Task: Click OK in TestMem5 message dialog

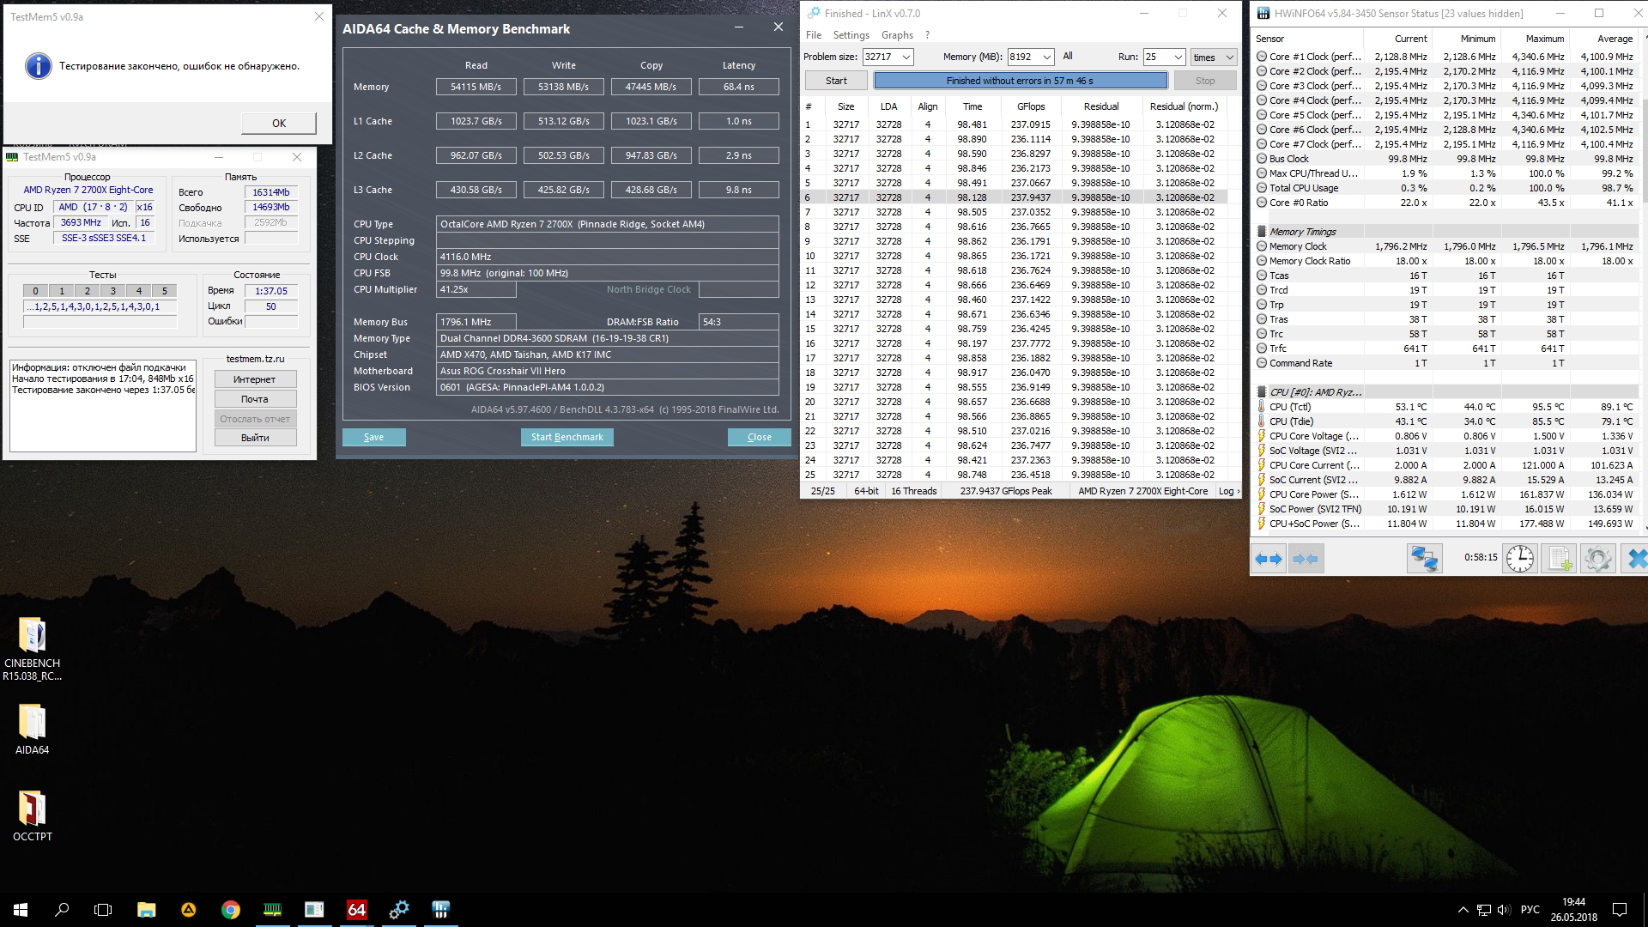Action: 278,123
